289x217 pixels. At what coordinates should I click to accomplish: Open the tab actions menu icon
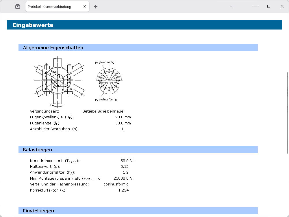(x=18, y=6)
